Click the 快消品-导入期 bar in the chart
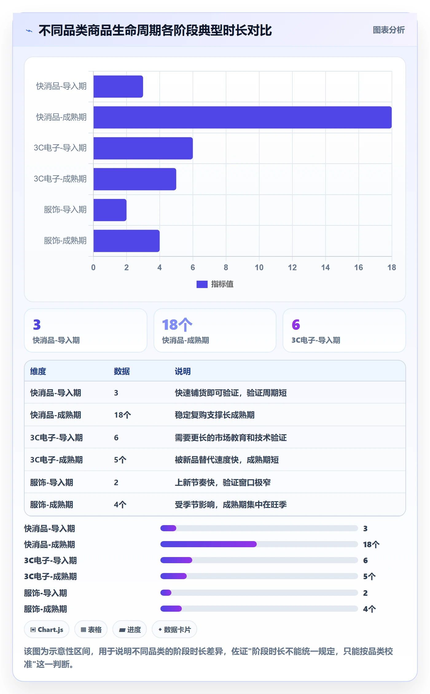This screenshot has width=430, height=694. coord(118,87)
